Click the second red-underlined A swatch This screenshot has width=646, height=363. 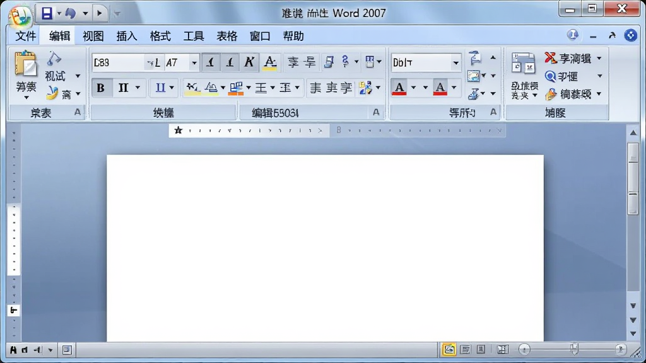[440, 88]
